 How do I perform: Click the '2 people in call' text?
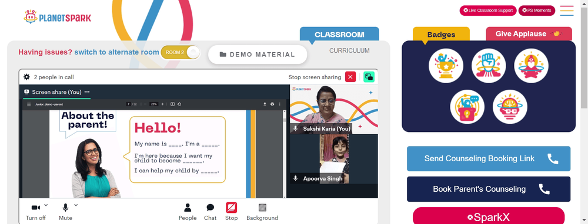[54, 77]
